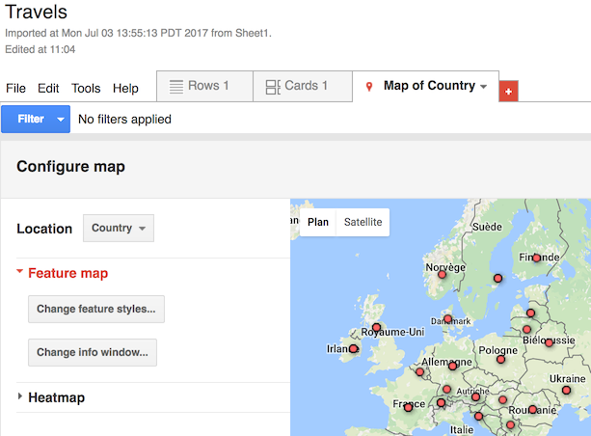
Task: Click the map marker on Finlande
Action: pos(536,259)
